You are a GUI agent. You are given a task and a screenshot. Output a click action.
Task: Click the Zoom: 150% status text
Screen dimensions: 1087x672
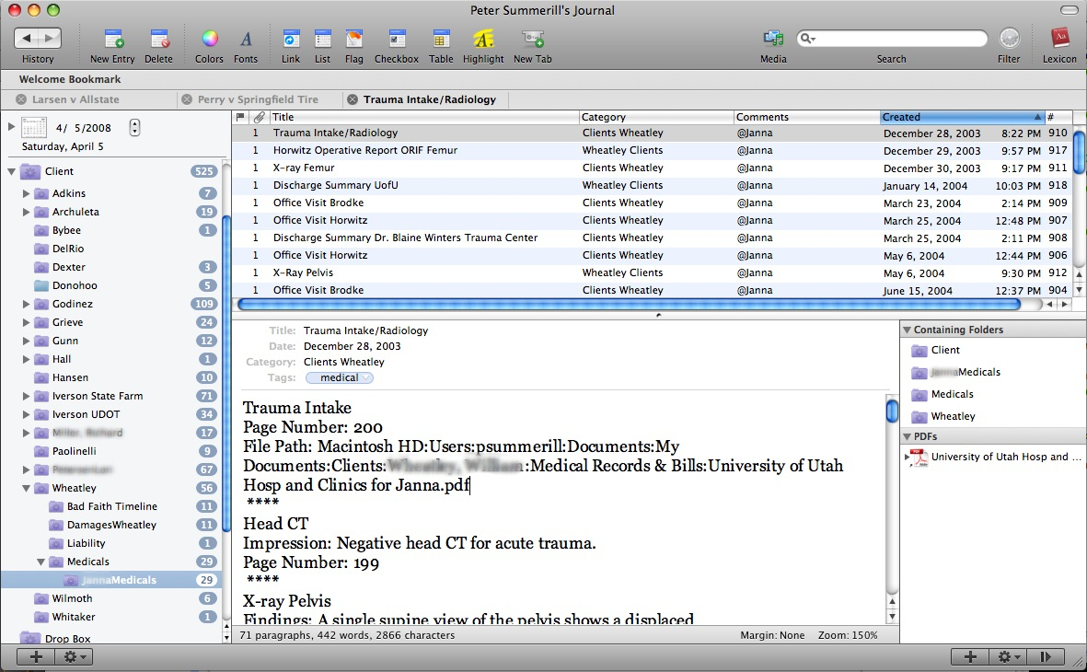click(847, 635)
